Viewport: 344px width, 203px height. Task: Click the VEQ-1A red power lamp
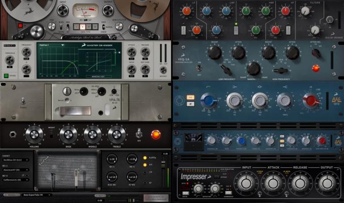(x=316, y=68)
